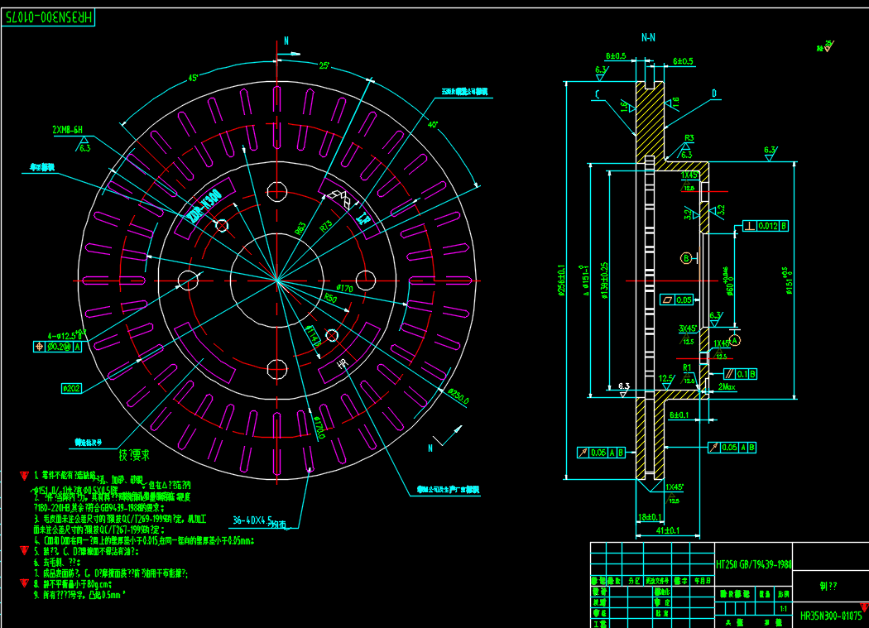The image size is (869, 628).
Task: Select the boxed Ø202 dimension
Action: [70, 387]
